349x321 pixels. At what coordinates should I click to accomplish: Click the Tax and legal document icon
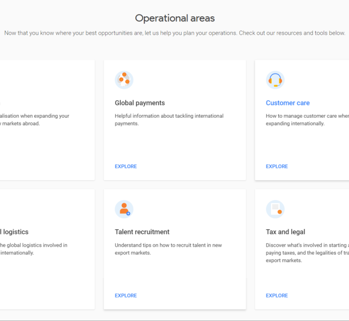pos(275,209)
